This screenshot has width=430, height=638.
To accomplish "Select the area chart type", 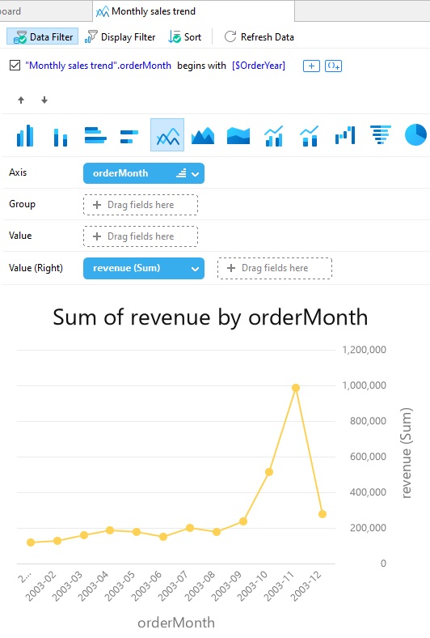I will click(203, 135).
